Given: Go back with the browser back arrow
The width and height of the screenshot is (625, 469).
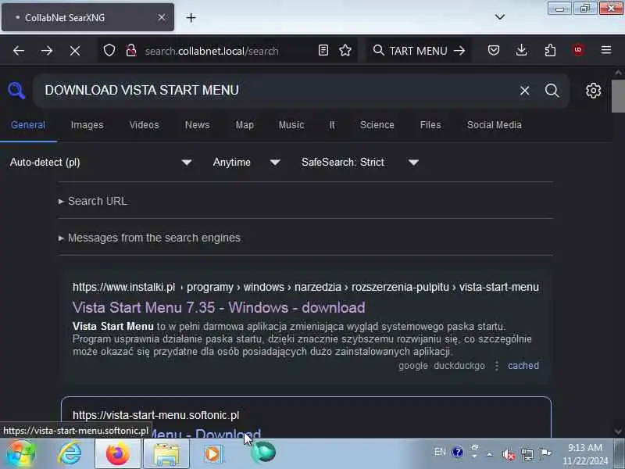Looking at the screenshot, I should coord(18,51).
